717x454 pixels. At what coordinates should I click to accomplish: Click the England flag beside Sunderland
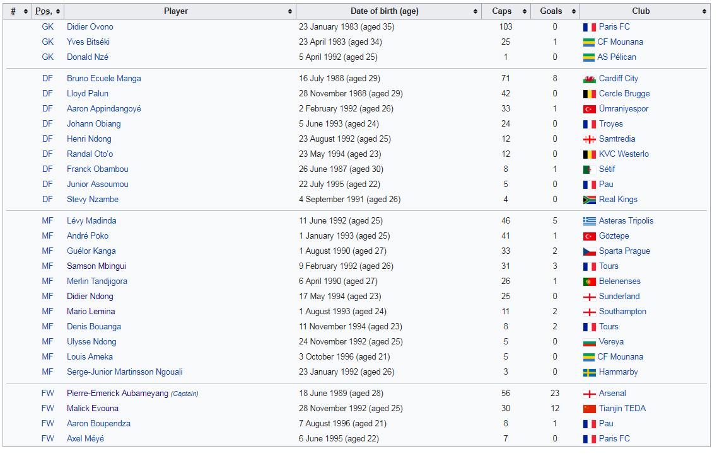click(x=590, y=297)
